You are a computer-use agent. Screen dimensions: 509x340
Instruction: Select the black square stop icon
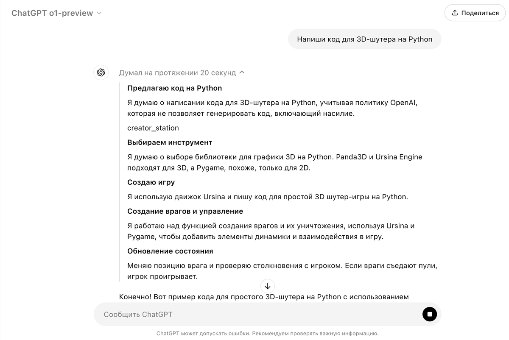pos(430,314)
